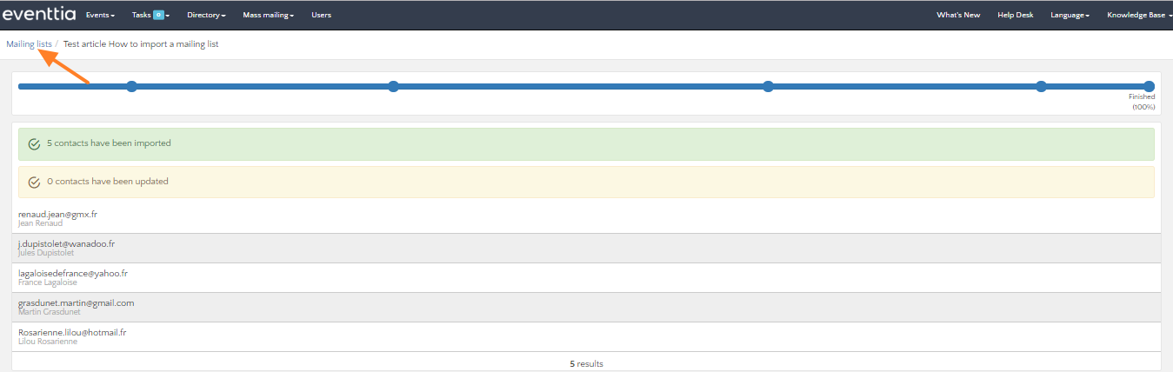Viewport: 1173px width, 372px height.
Task: Select the middle progress step marker
Action: point(768,86)
